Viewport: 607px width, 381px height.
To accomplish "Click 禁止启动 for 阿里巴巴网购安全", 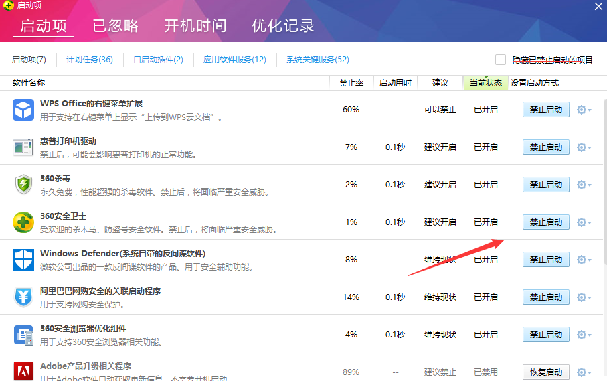I will [x=546, y=297].
